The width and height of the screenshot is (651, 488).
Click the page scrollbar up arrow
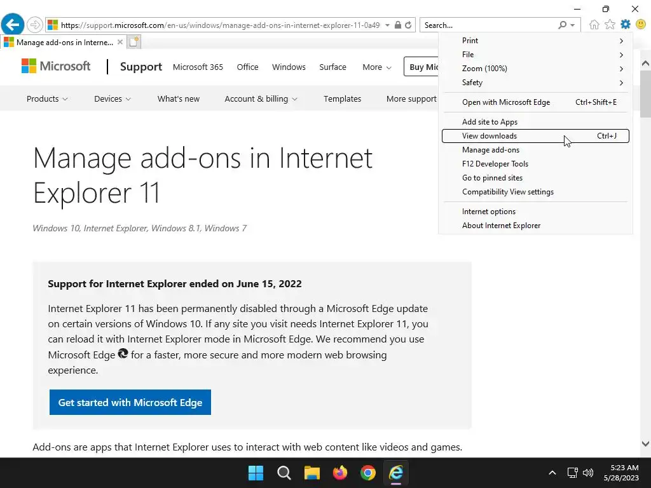(645, 64)
